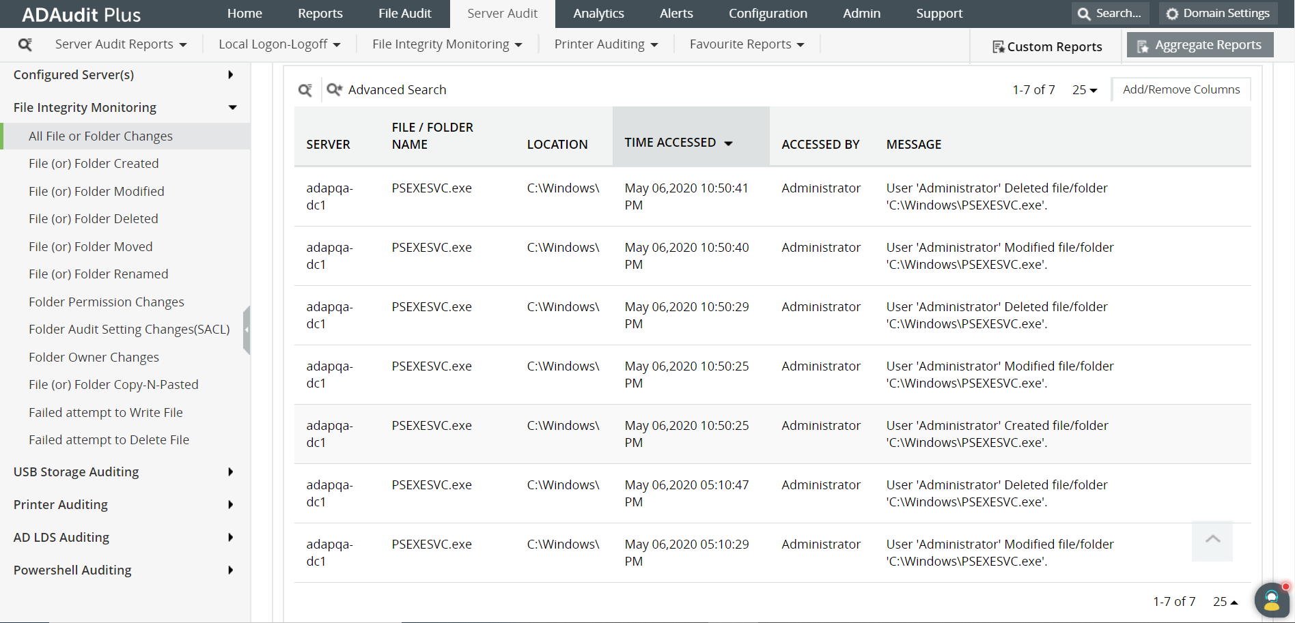Open the Analytics tab

(x=599, y=14)
